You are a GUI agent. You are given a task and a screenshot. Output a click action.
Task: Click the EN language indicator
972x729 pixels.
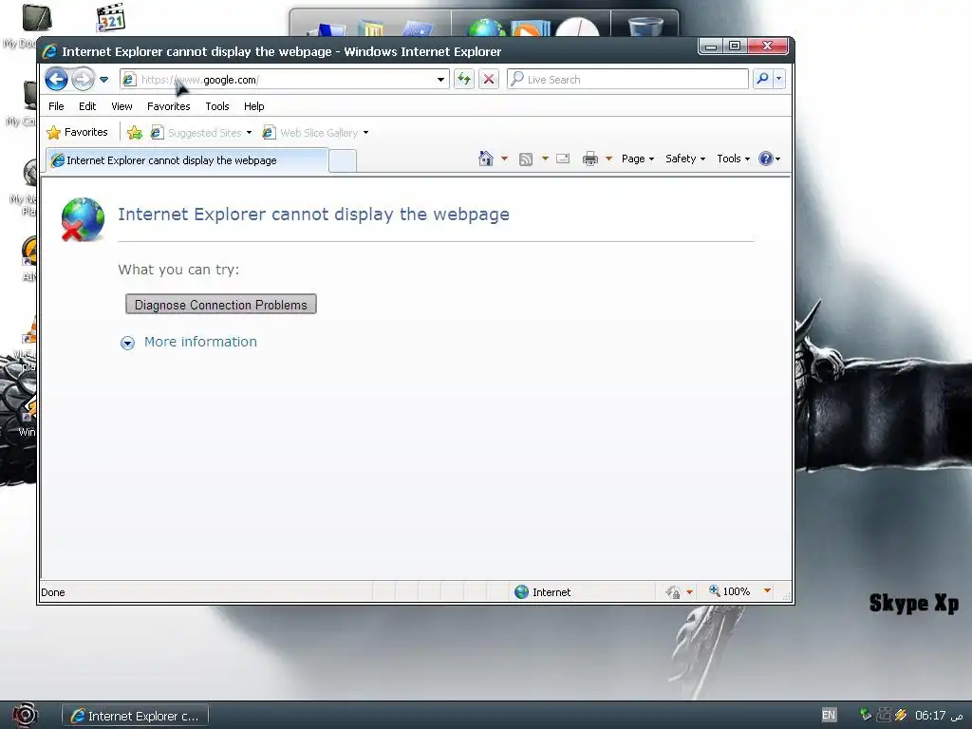click(828, 715)
